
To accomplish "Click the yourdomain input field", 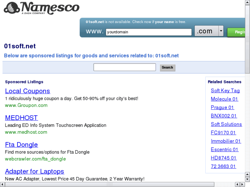I will [149, 32].
